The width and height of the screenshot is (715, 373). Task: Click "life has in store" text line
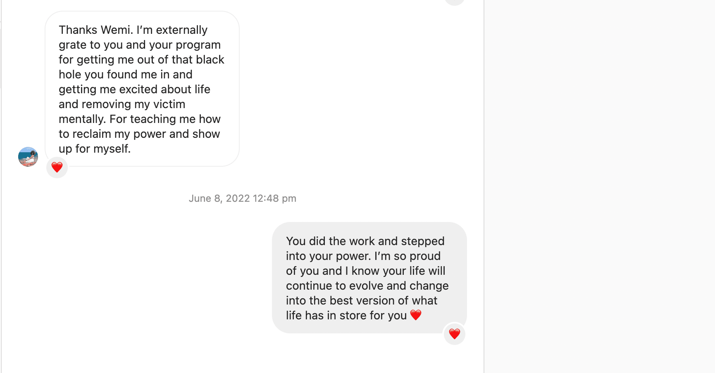click(346, 316)
